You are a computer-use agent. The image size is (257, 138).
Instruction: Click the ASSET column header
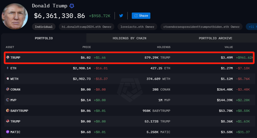[10, 47]
